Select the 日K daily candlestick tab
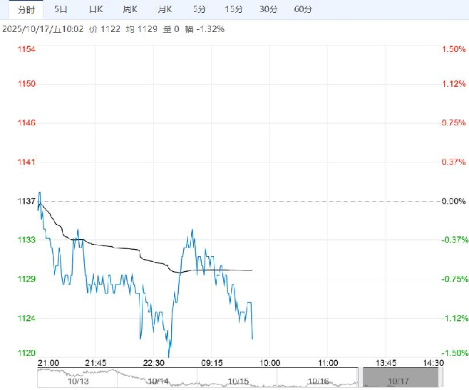Viewport: 469px width, 390px height. point(96,9)
